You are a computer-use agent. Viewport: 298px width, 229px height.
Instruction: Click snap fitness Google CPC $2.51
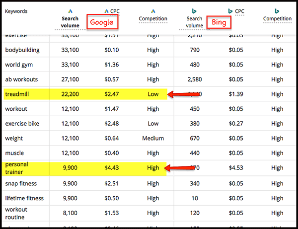click(112, 184)
